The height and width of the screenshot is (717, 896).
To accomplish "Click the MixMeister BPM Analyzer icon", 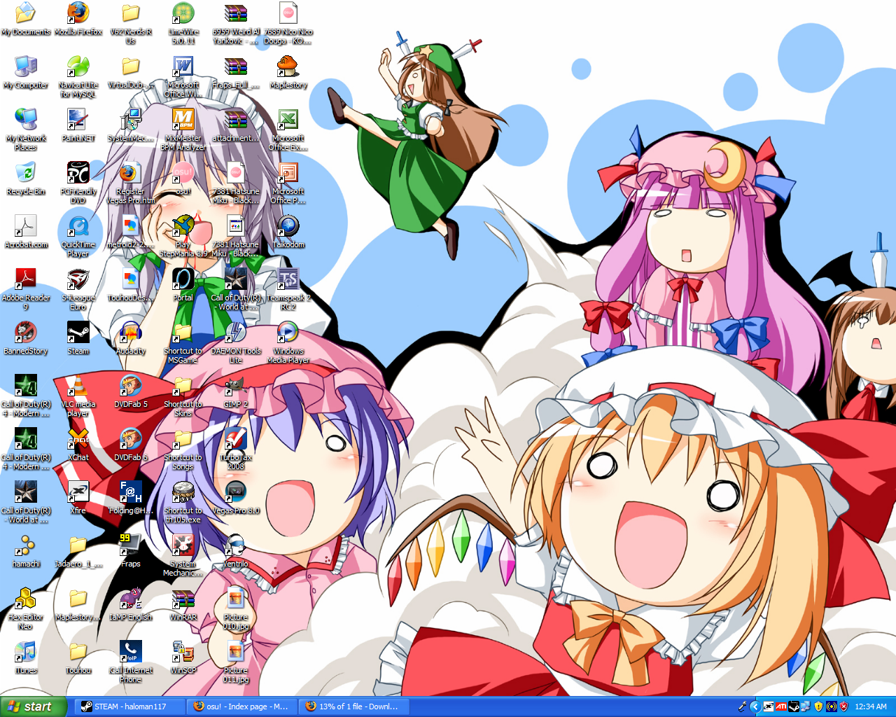I will [x=183, y=120].
